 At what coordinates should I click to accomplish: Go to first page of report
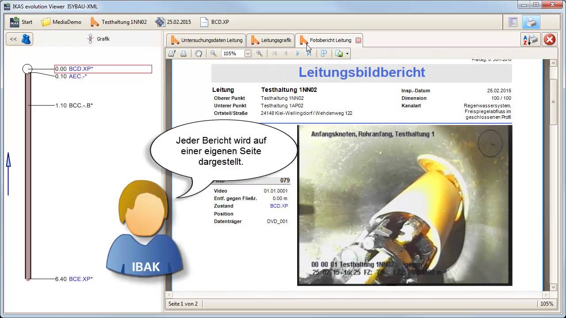[x=275, y=53]
